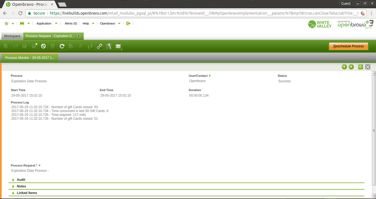Click the Export to spreadsheet icon
The width and height of the screenshot is (376, 199).
tap(71, 46)
